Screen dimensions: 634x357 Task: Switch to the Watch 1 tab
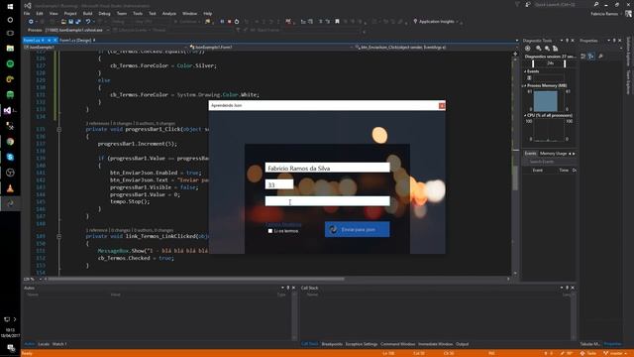pyautogui.click(x=59, y=344)
